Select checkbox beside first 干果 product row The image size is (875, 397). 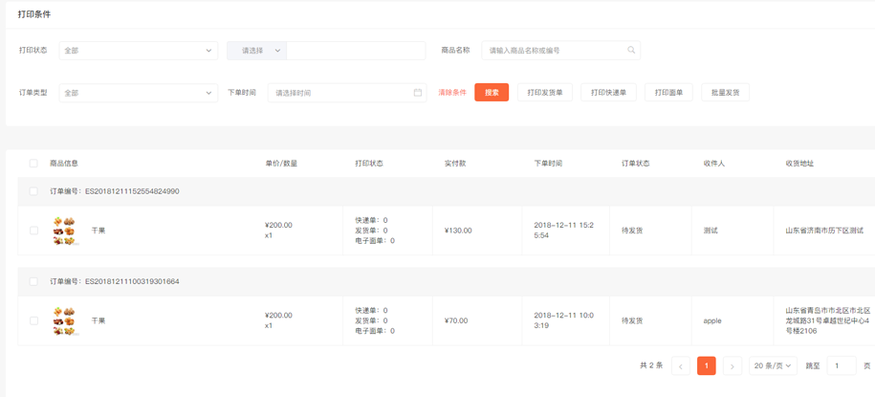click(x=33, y=231)
